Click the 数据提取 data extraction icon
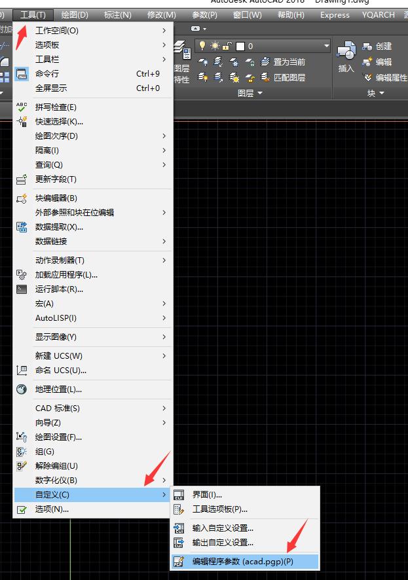 click(22, 227)
